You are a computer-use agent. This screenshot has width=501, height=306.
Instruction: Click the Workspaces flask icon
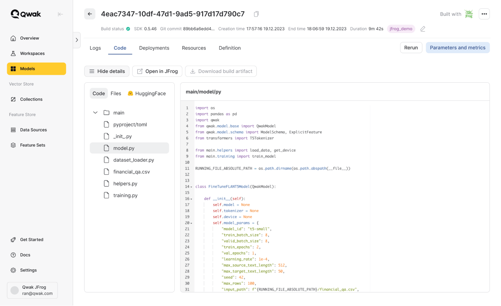point(13,53)
